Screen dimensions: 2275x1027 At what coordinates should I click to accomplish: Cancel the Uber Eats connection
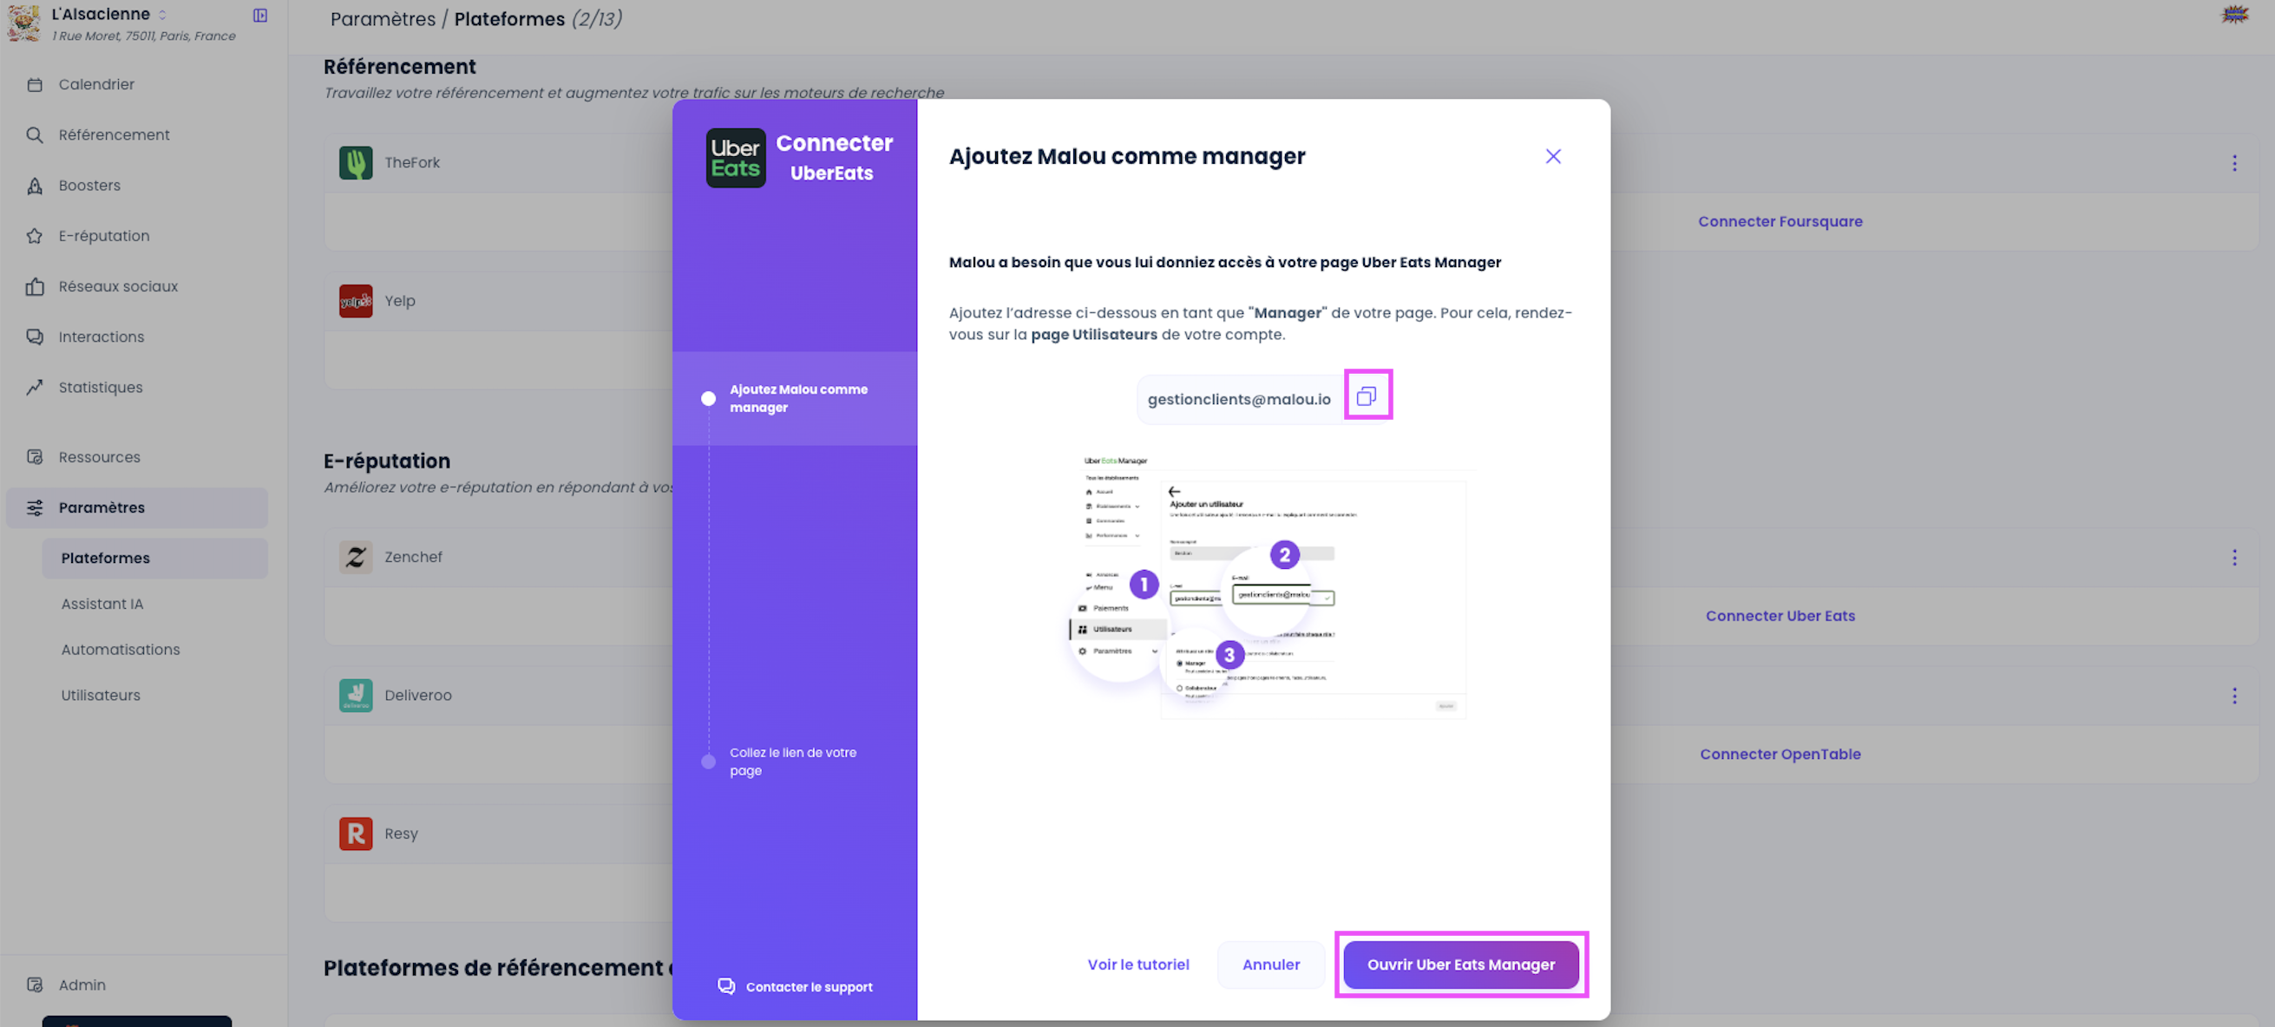coord(1270,965)
